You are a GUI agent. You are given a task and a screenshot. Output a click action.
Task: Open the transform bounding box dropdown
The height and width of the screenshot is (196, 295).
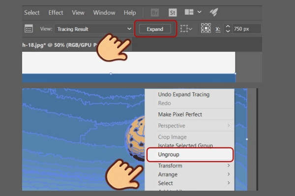186,29
